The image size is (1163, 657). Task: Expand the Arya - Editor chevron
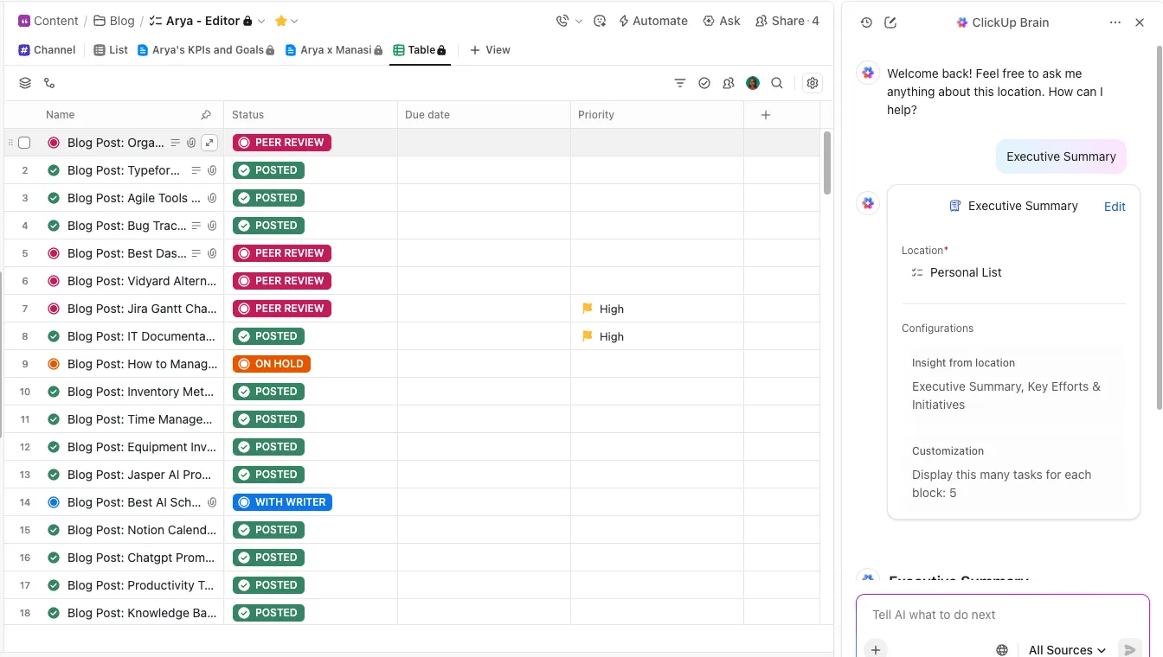261,21
